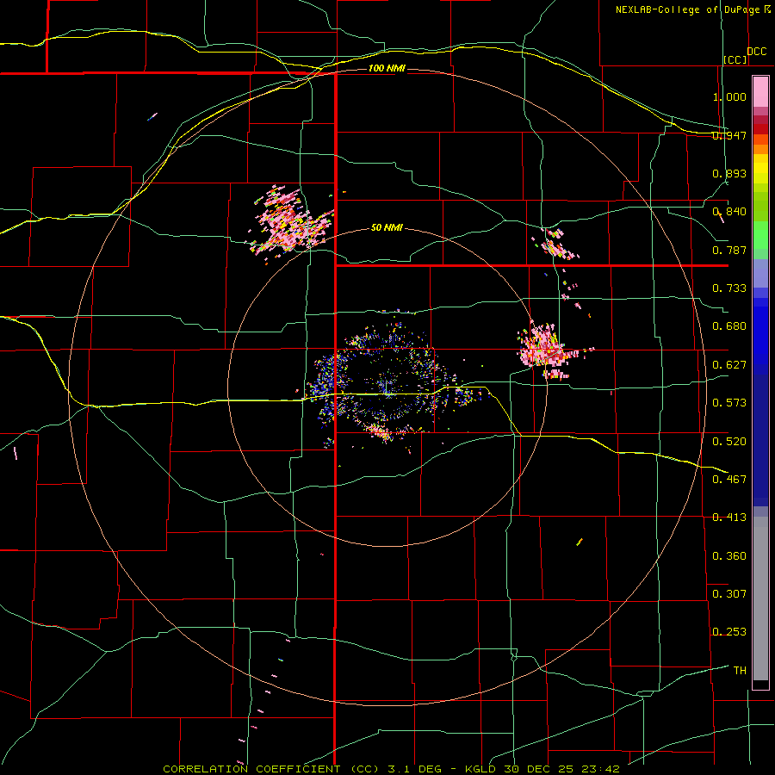Pick the pink band atop the color bar

coord(760,92)
